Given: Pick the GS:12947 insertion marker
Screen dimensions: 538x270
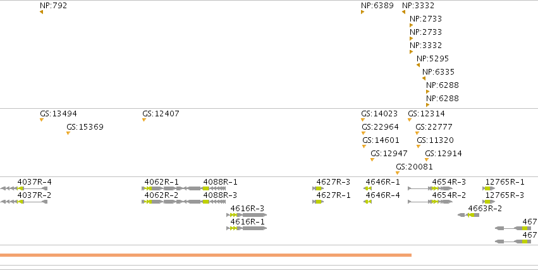Looking at the screenshot, I should click(372, 159).
